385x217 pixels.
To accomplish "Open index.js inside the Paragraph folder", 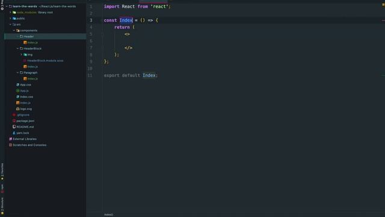I will [32, 79].
